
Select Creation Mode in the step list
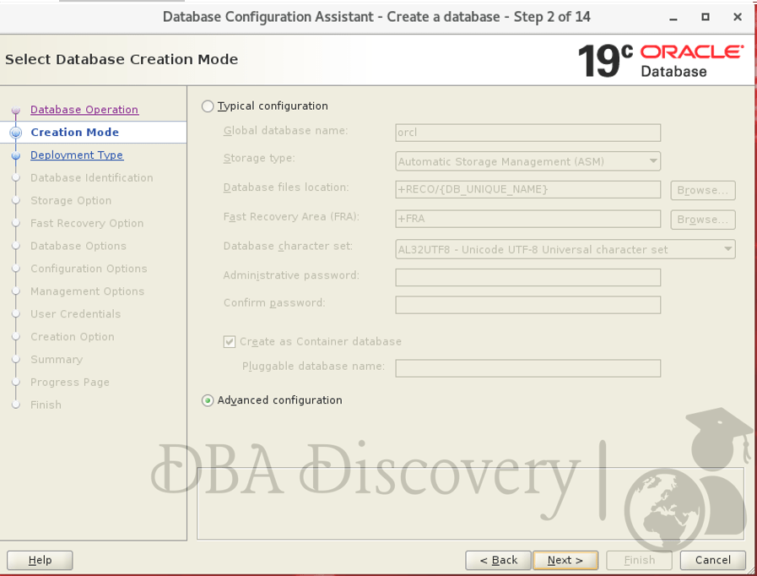tap(75, 133)
